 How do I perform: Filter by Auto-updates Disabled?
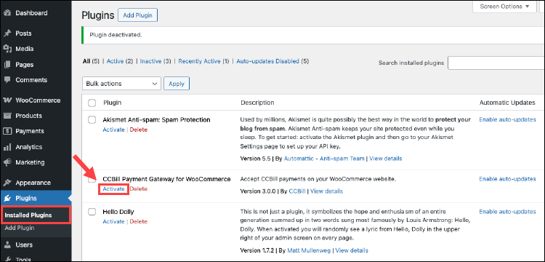[x=267, y=61]
